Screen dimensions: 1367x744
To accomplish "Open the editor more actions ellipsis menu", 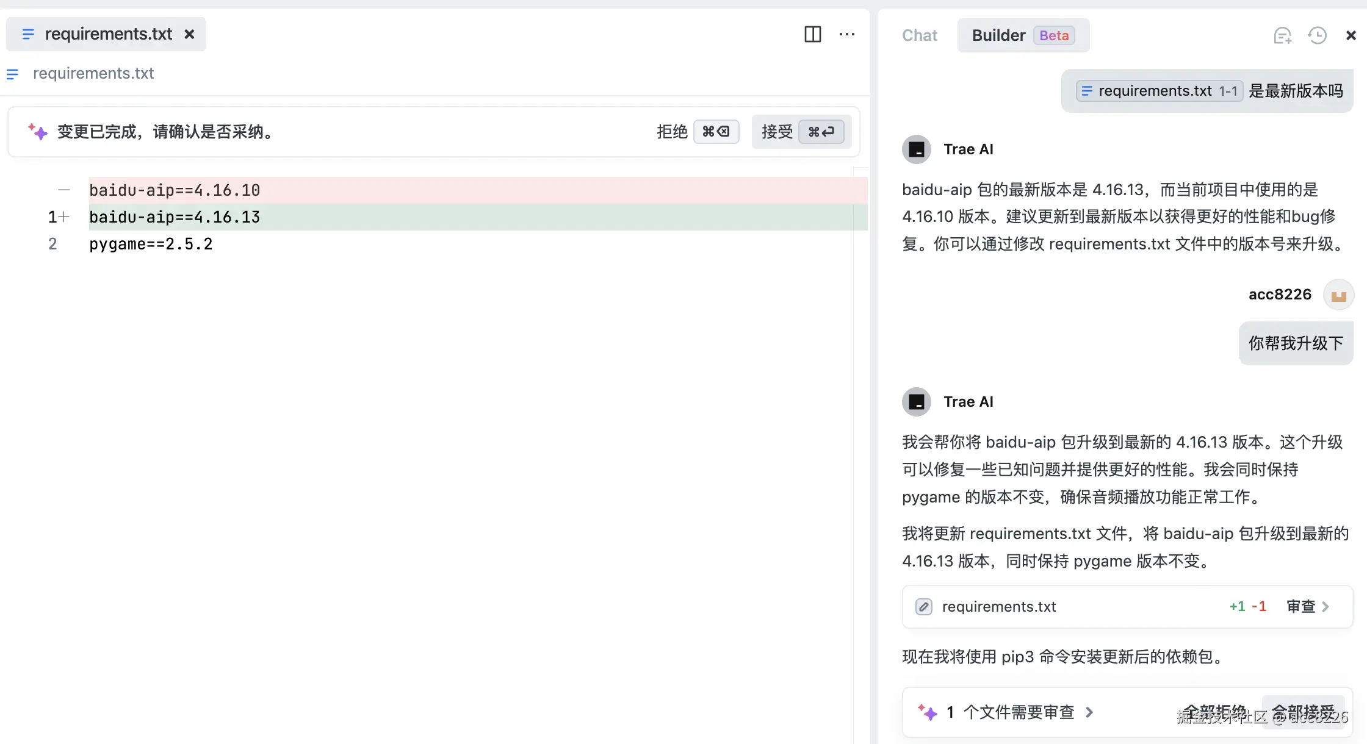I will (847, 34).
